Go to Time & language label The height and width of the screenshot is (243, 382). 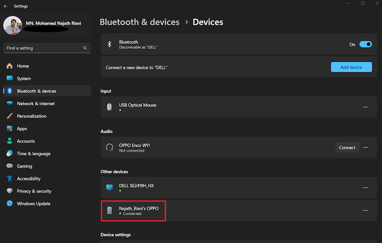pos(34,154)
